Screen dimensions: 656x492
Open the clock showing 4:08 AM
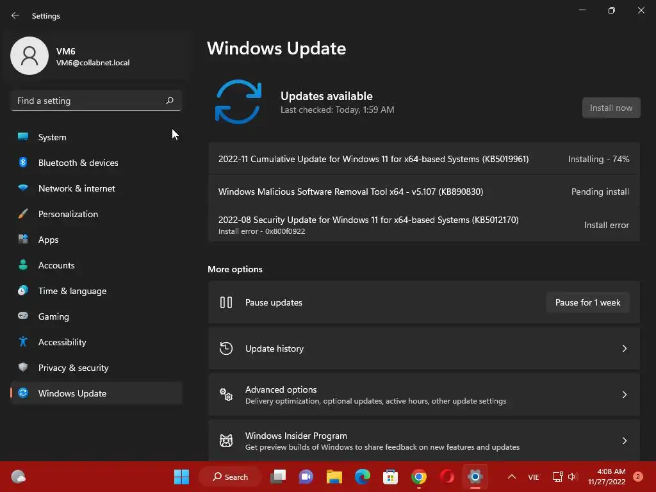pos(607,477)
